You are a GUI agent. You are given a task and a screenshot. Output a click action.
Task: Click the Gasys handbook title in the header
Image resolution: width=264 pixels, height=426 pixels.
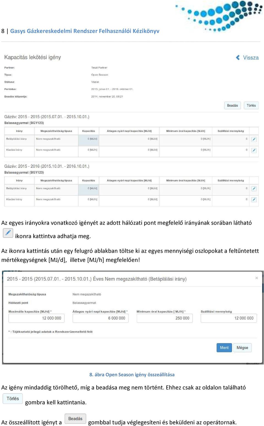click(x=85, y=31)
